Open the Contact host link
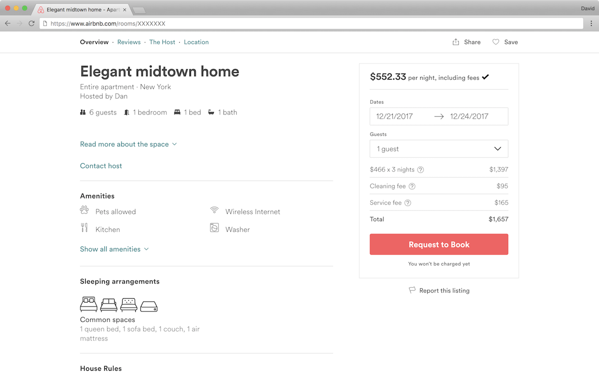Screen dimensions: 599x374 coord(101,165)
